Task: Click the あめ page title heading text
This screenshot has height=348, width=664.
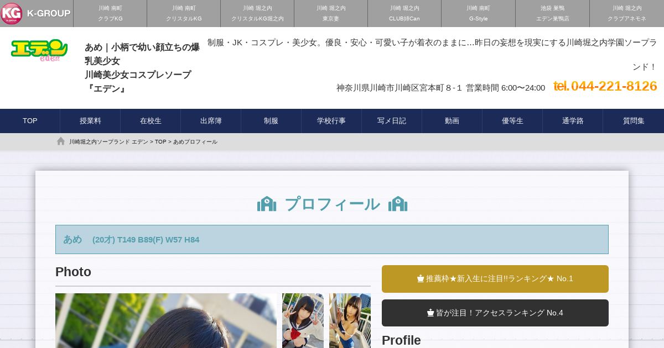Action: click(142, 67)
